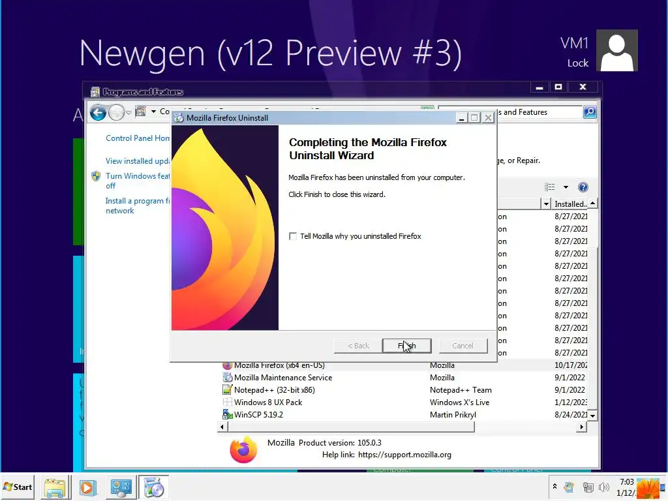
Task: Minimize the Mozilla Firefox Uninstall dialog
Action: tap(461, 118)
